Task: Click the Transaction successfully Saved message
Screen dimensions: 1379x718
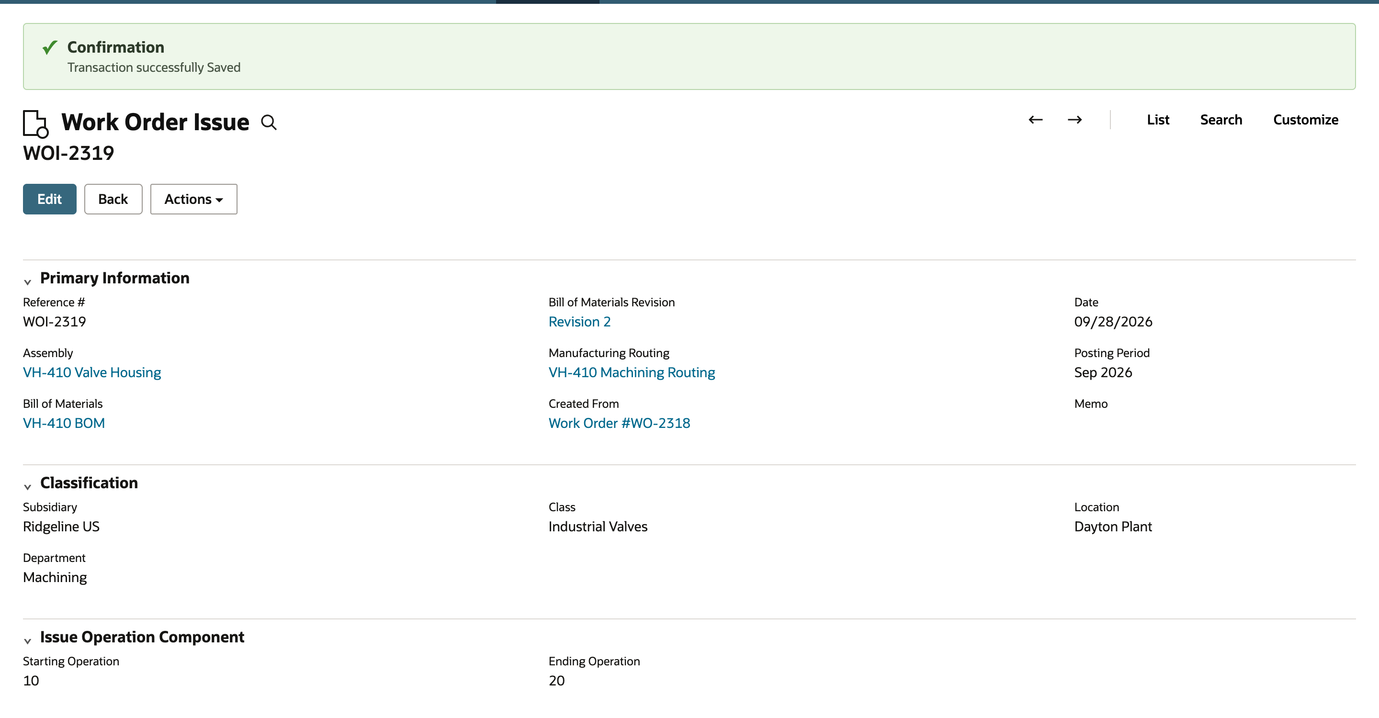Action: tap(154, 67)
